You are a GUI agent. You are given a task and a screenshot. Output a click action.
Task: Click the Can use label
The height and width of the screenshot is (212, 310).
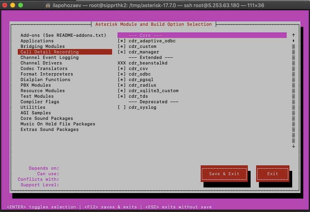(48, 174)
